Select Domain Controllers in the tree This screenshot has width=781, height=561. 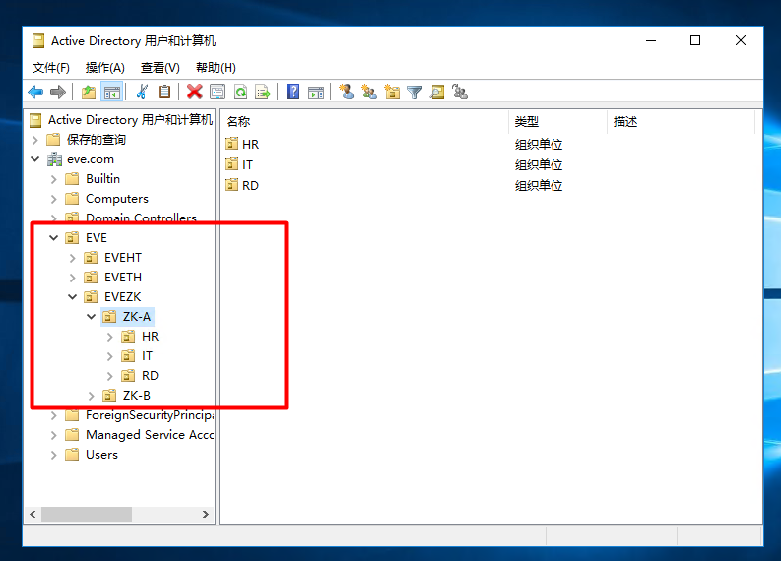point(141,218)
